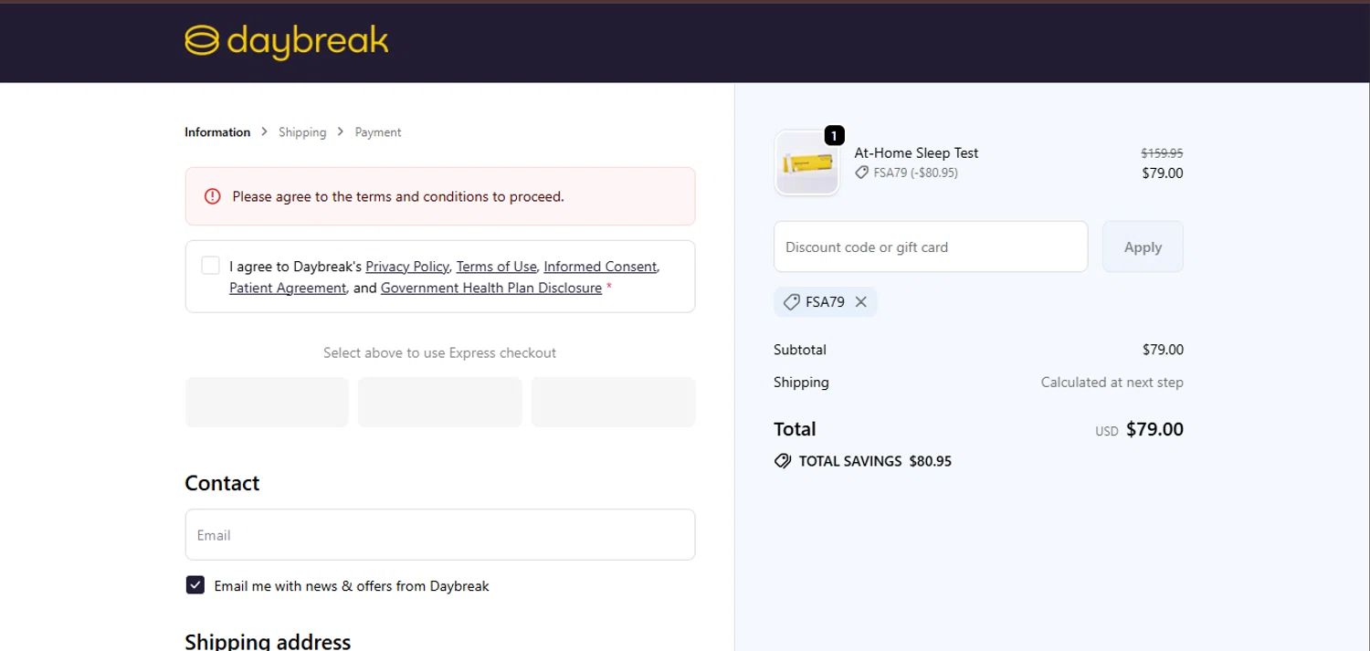Screen dimensions: 1370x651
Task: Check the terms agreement checkbox
Action: (210, 266)
